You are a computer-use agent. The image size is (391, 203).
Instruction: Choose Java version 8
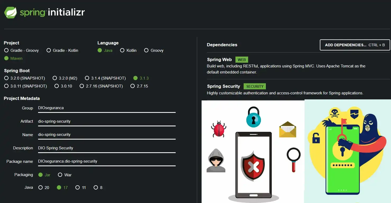(x=98, y=188)
